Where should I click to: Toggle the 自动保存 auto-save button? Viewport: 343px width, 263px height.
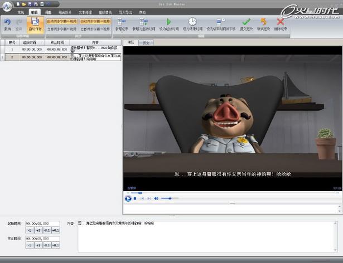[35, 25]
